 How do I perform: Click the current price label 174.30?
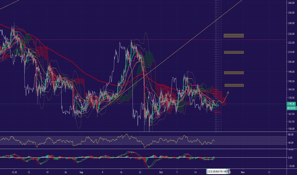click(291, 104)
